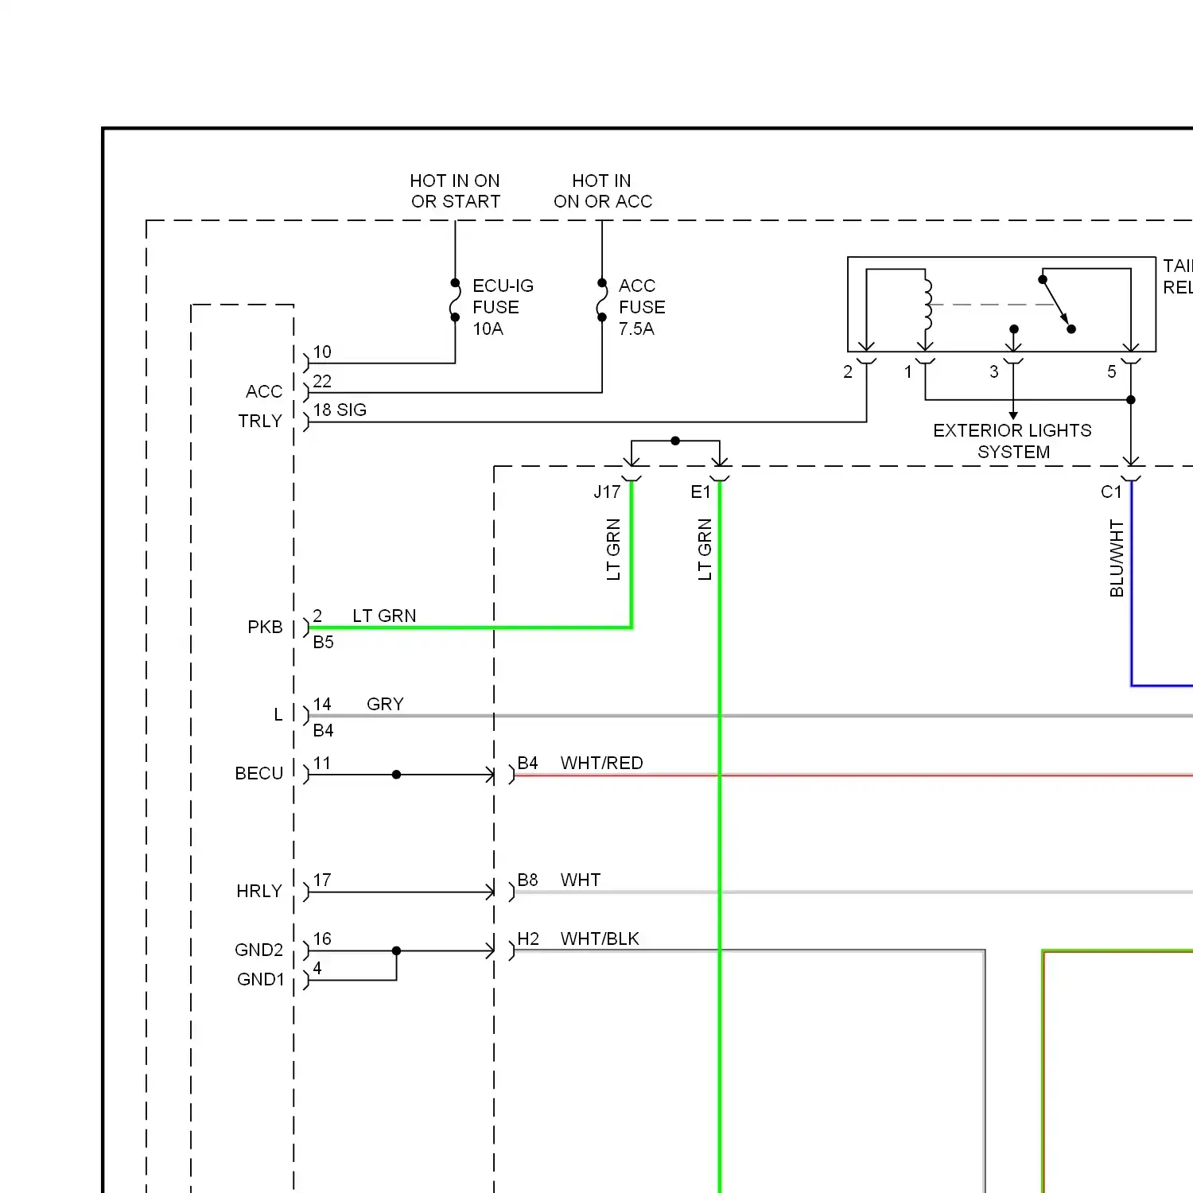Select the EXTERIOR LIGHTS SYSTEM text
This screenshot has width=1193, height=1193.
(1012, 441)
